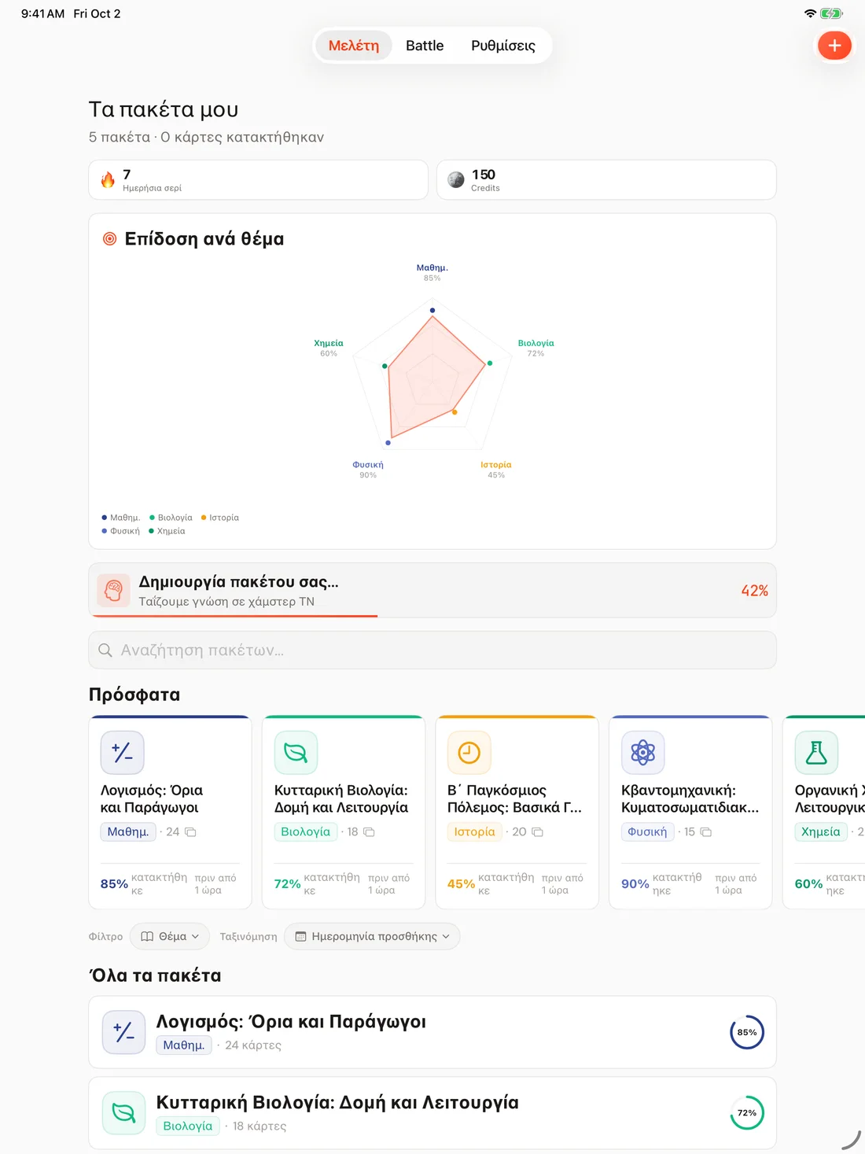865x1154 pixels.
Task: Focus the Αναζήτηση πακέτων search field
Action: (x=432, y=651)
